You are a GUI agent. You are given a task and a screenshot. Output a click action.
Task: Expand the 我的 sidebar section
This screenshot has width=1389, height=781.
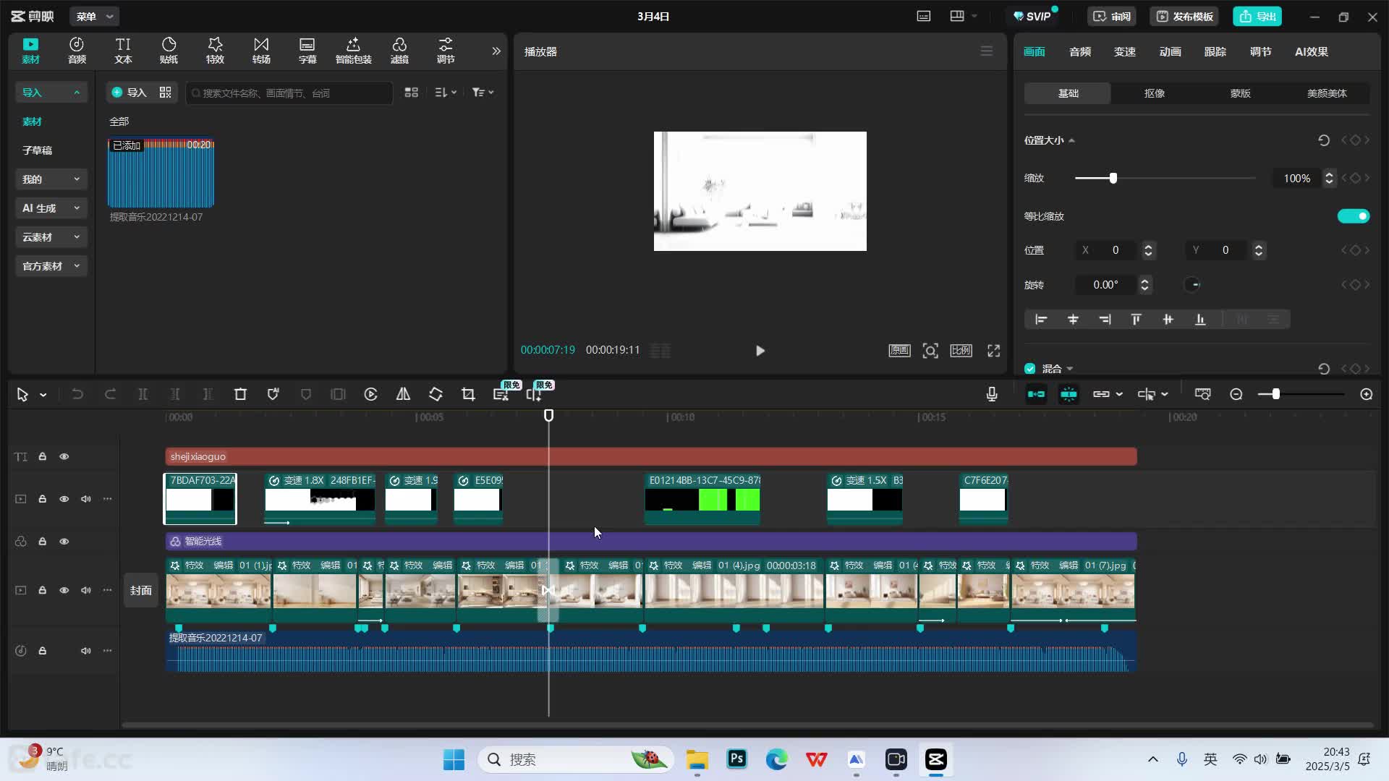[x=51, y=179]
